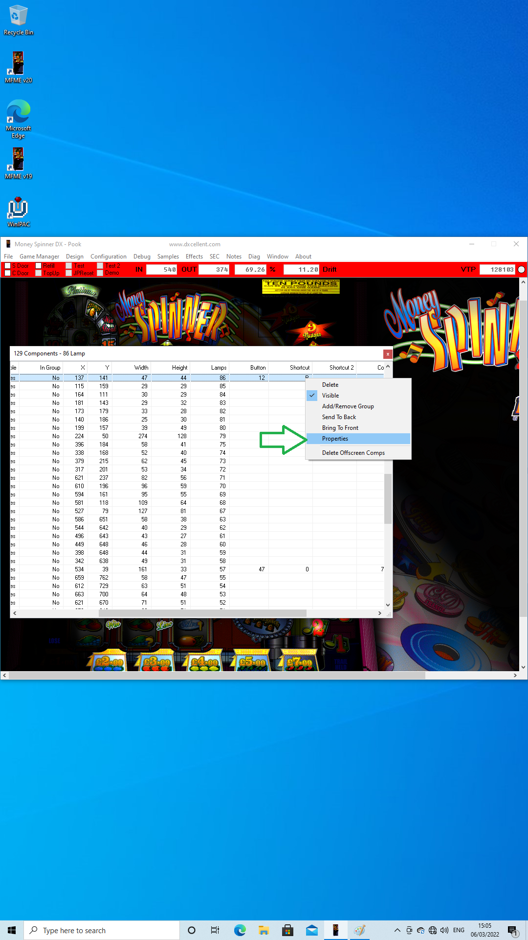Open notification center icon
The width and height of the screenshot is (528, 940).
[x=512, y=930]
